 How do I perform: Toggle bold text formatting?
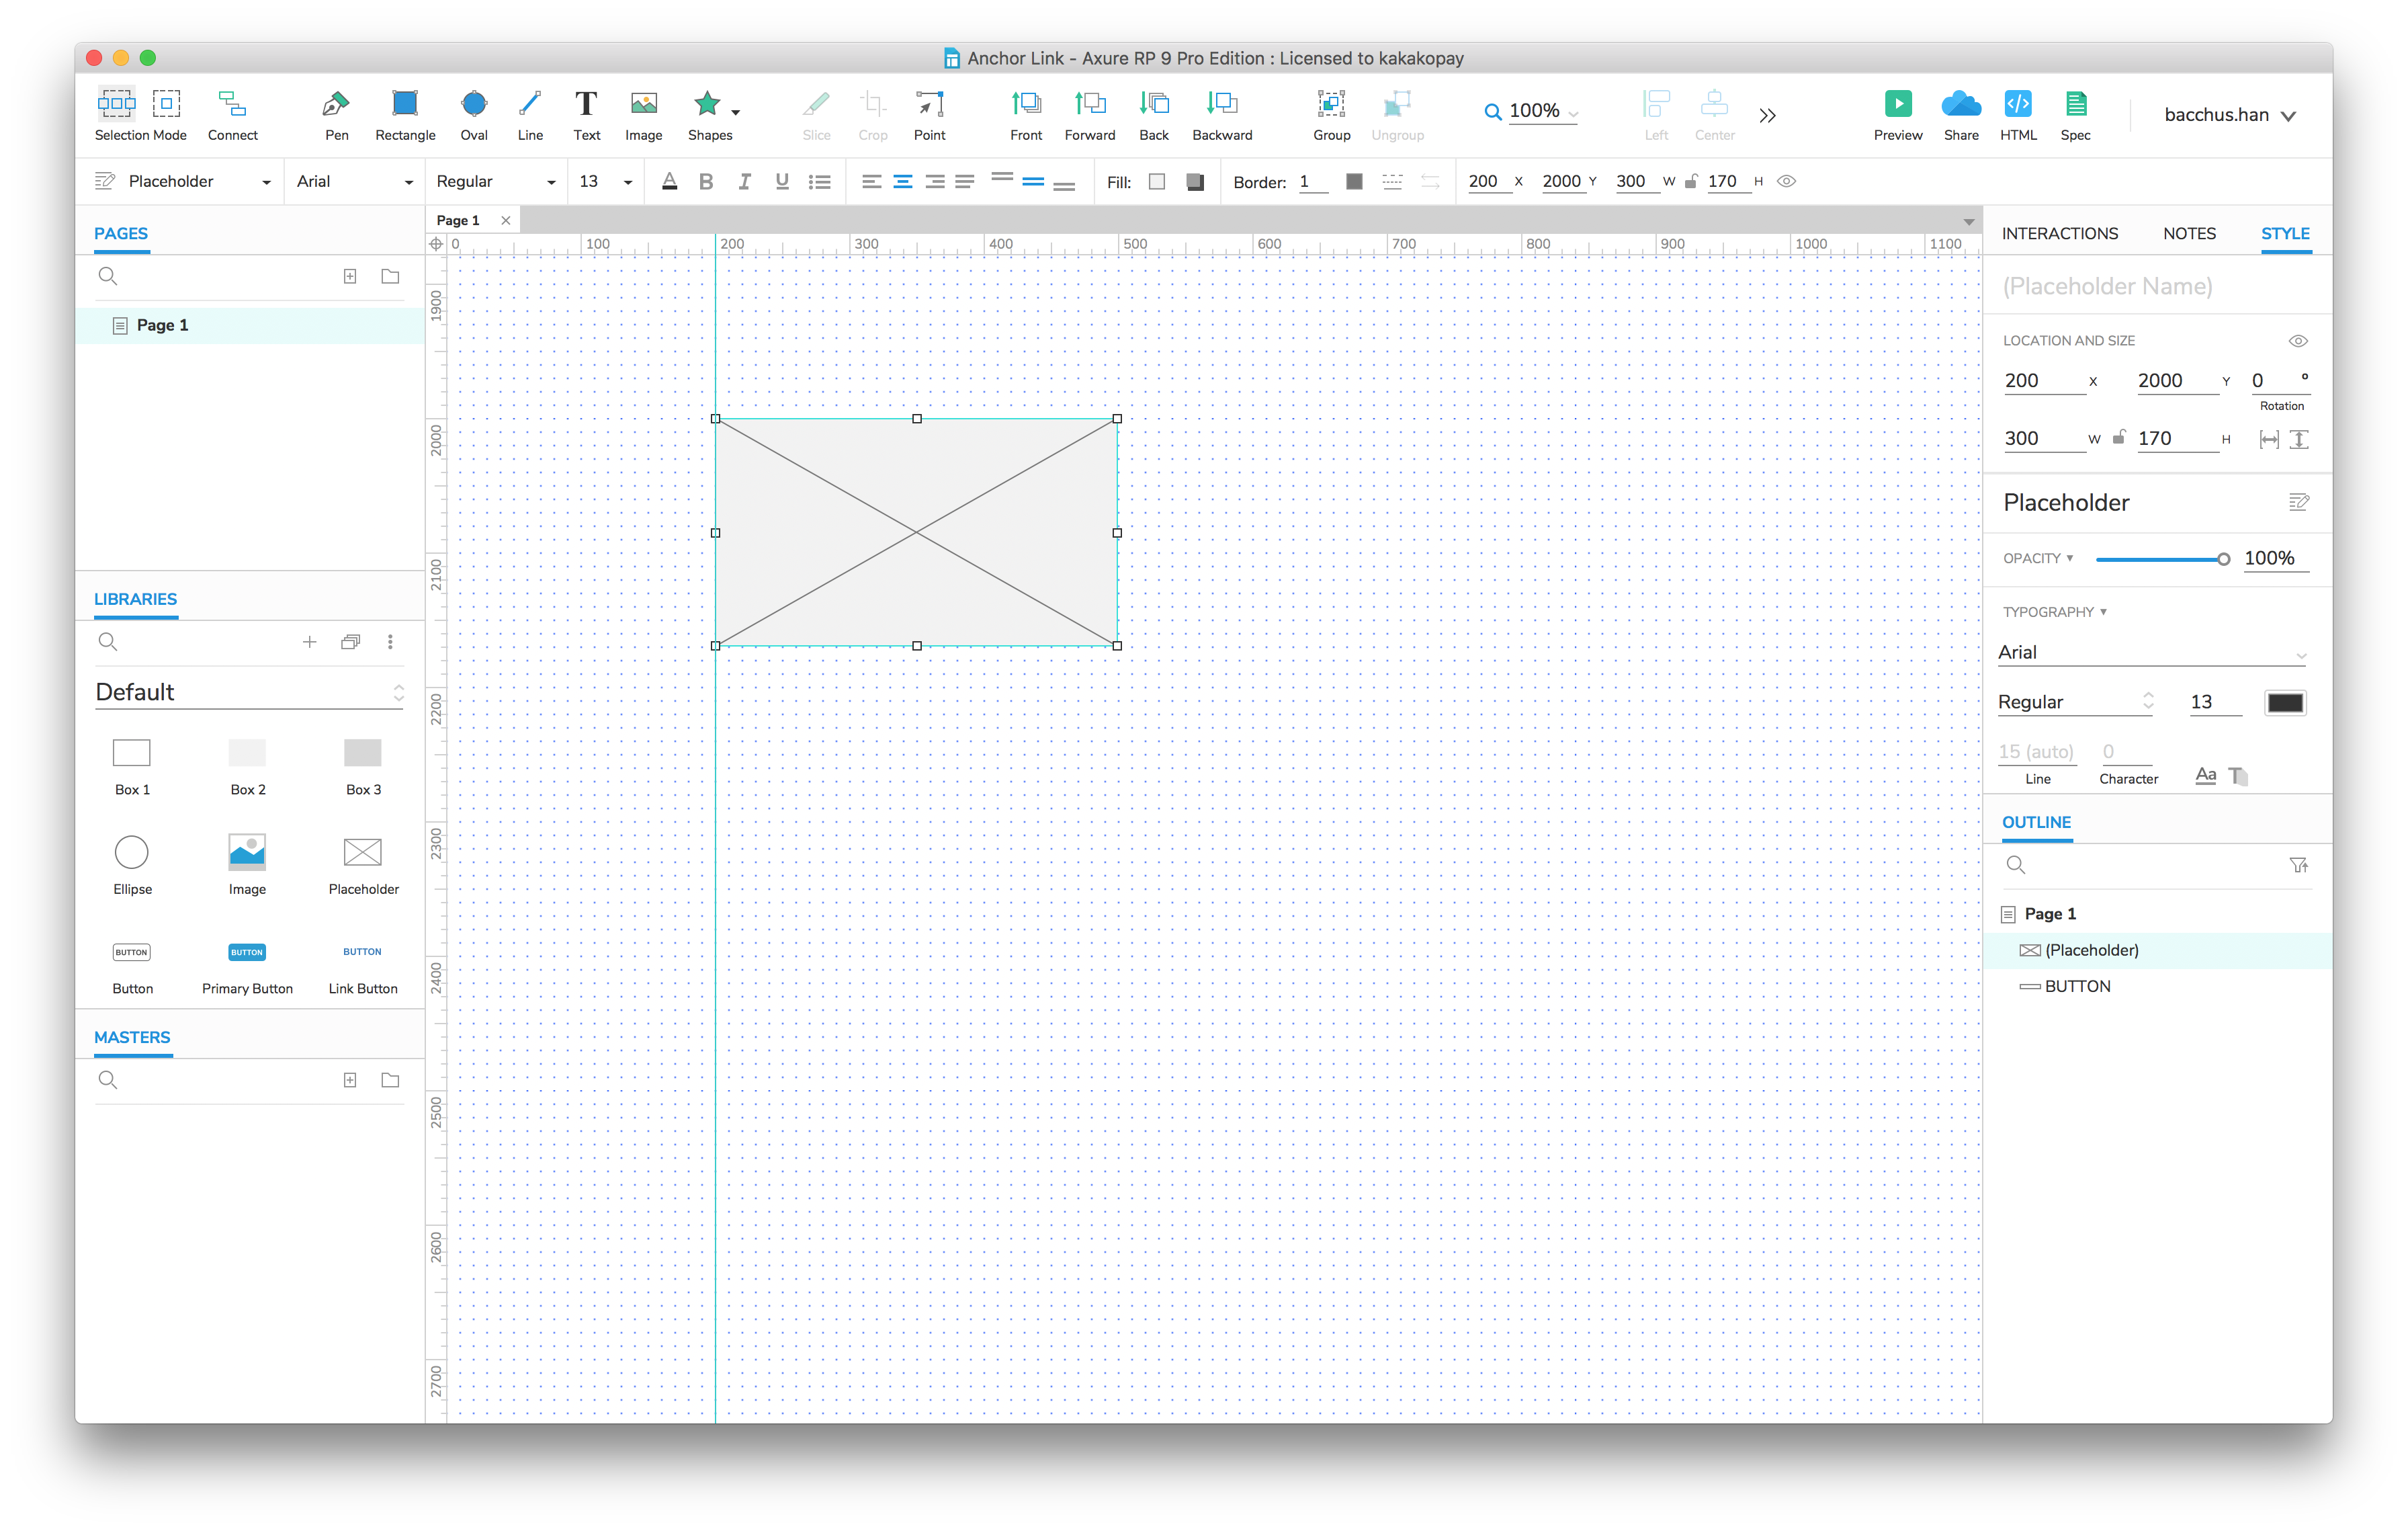(x=706, y=182)
